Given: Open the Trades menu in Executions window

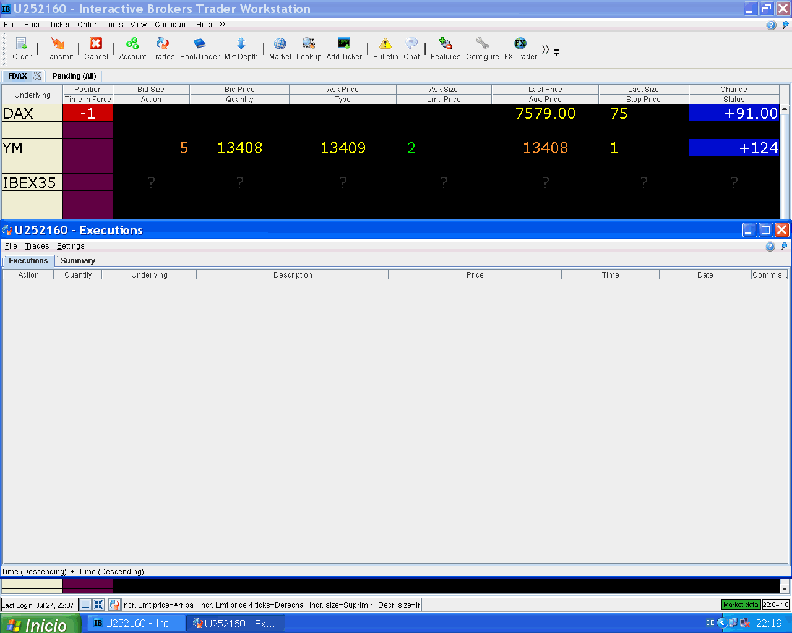Looking at the screenshot, I should 37,246.
